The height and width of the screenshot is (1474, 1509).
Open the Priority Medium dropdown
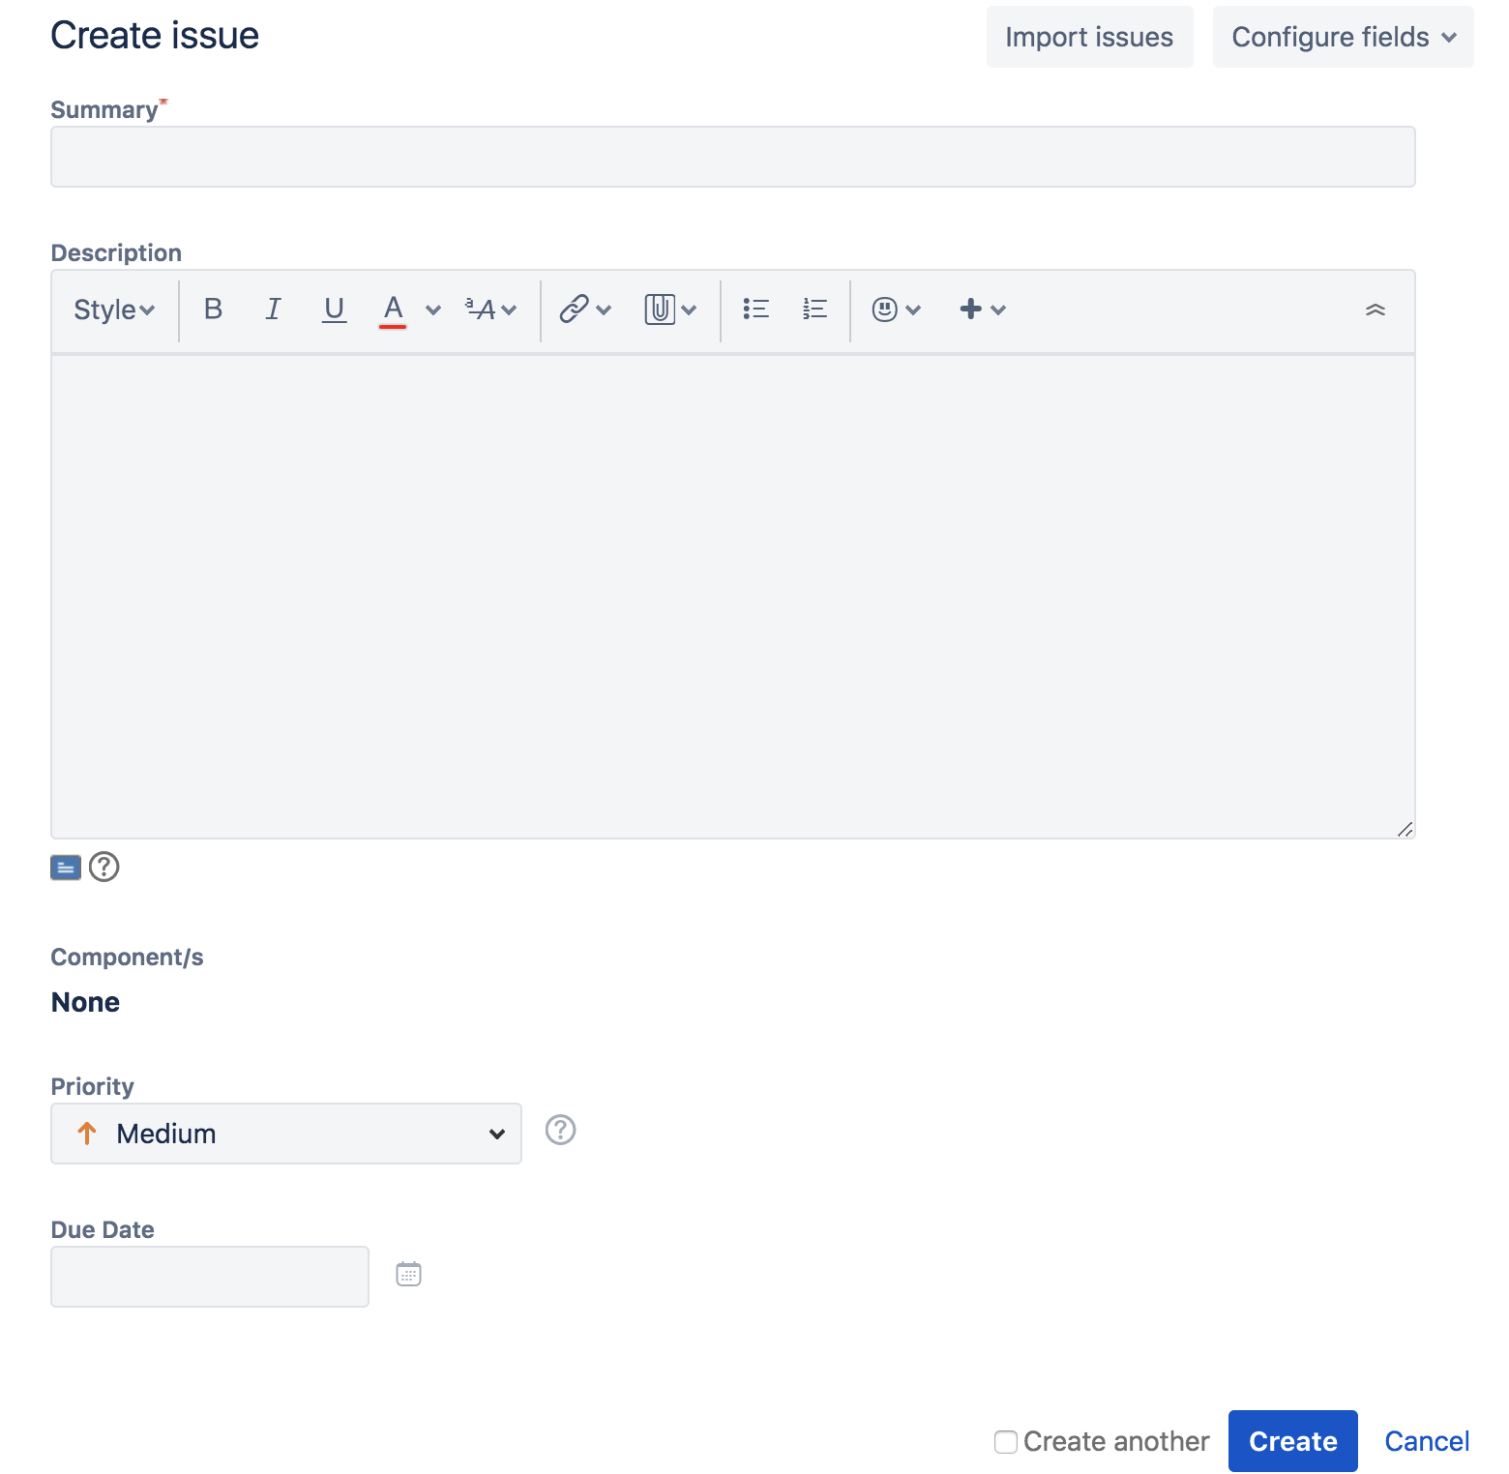tap(286, 1134)
